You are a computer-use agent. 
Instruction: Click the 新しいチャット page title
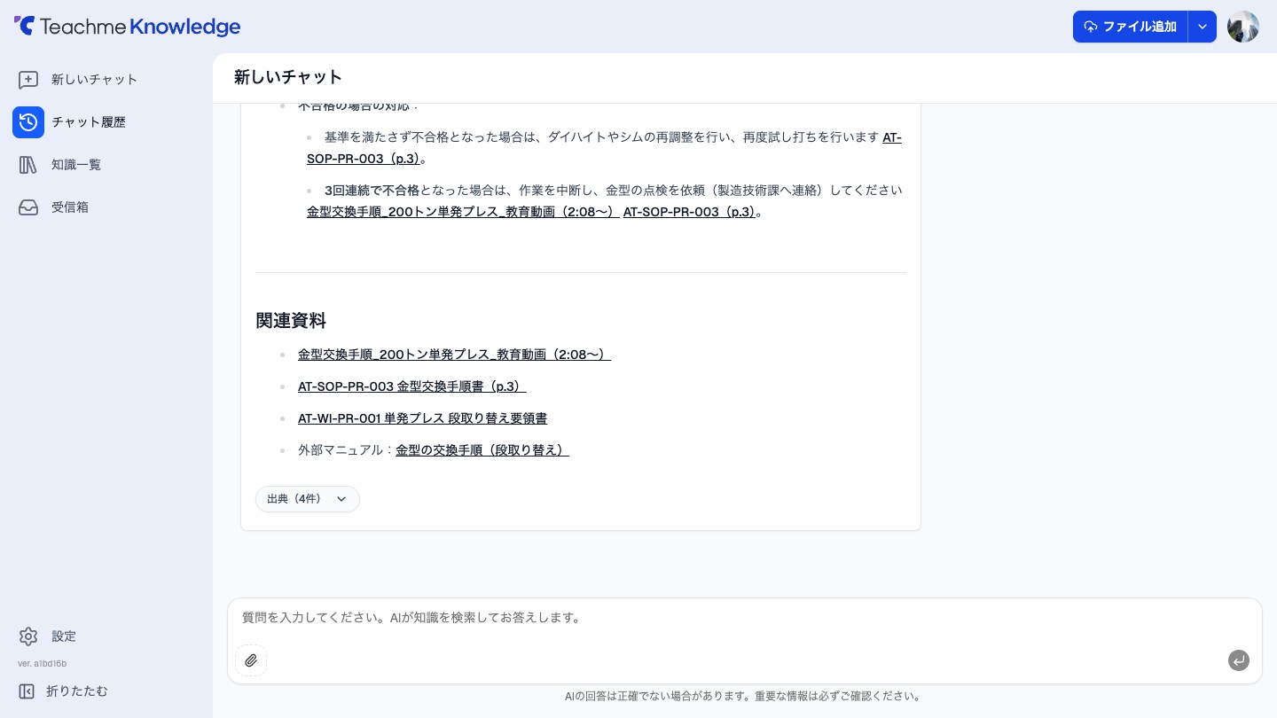pos(288,77)
